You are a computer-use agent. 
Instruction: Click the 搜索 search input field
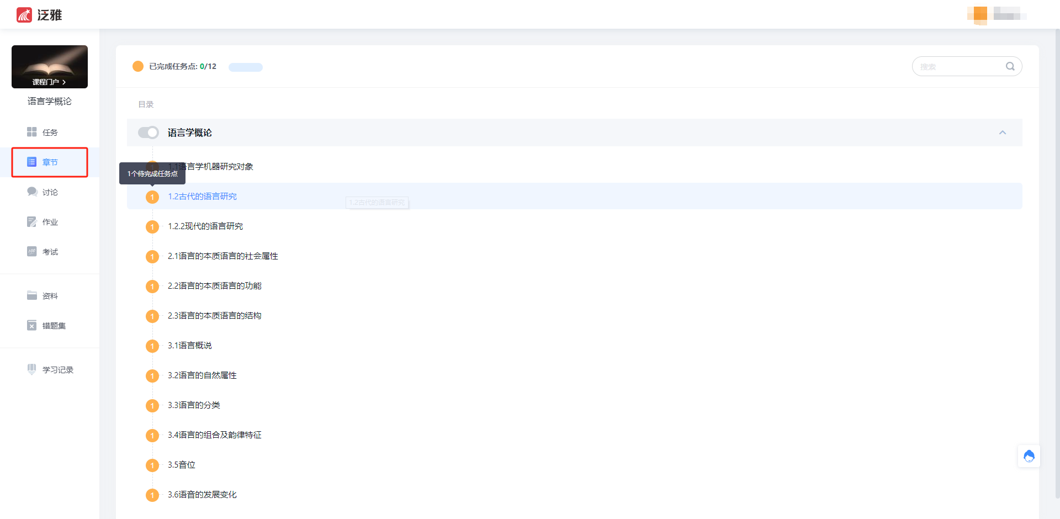(960, 66)
